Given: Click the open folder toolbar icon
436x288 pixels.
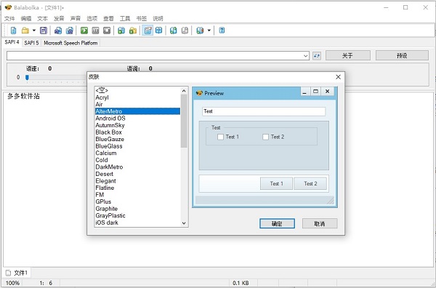Looking at the screenshot, I should point(25,31).
